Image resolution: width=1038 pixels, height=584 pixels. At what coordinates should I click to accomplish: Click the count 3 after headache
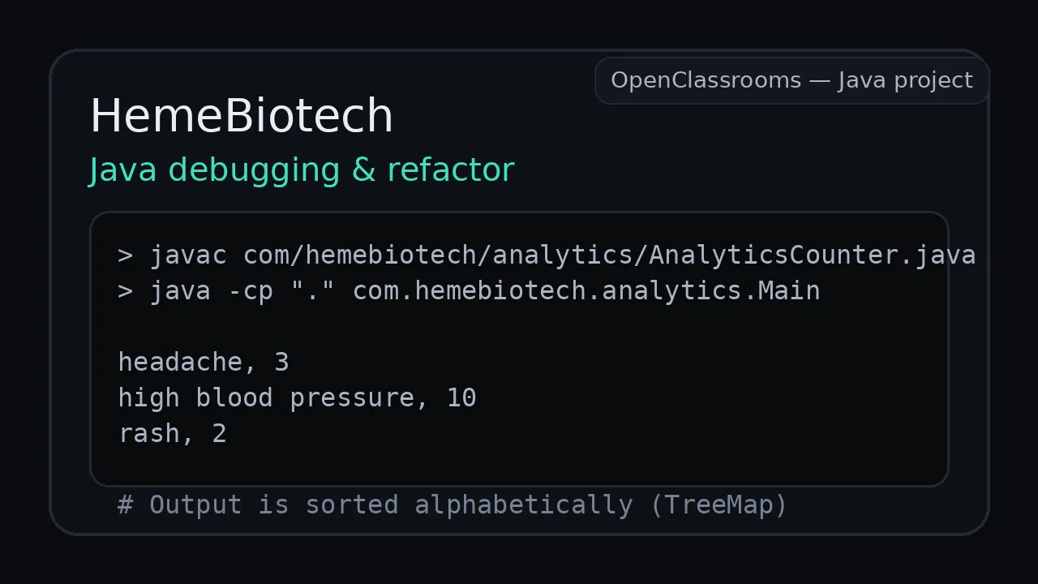click(x=281, y=362)
